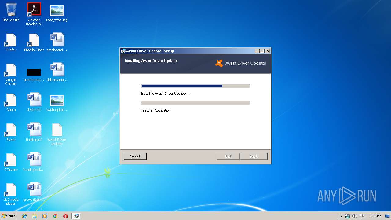Click the 'Feature: Application' status text
Screen dimensions: 391x220
tap(156, 110)
